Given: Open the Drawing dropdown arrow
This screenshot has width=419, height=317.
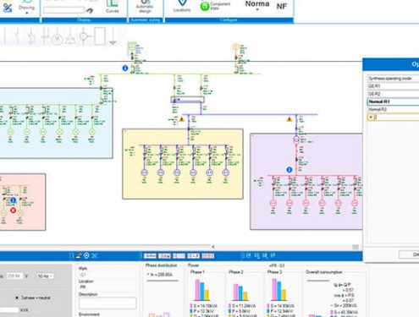Looking at the screenshot, I should [27, 13].
